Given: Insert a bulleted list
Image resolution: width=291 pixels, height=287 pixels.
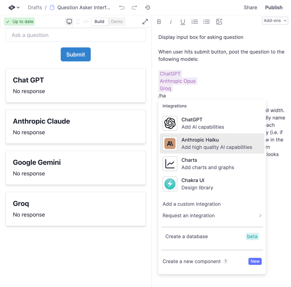Looking at the screenshot, I should point(206,22).
